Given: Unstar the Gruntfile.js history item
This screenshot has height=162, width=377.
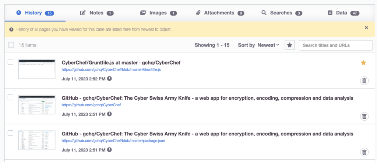Looking at the screenshot, I should tap(363, 63).
